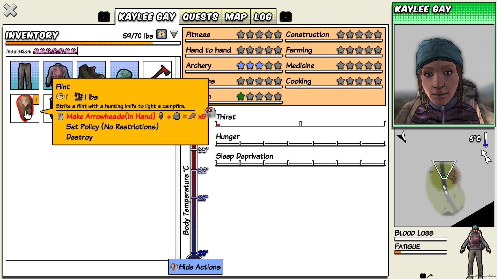Click the Flint item in inventory
497x279 pixels.
tap(25, 109)
